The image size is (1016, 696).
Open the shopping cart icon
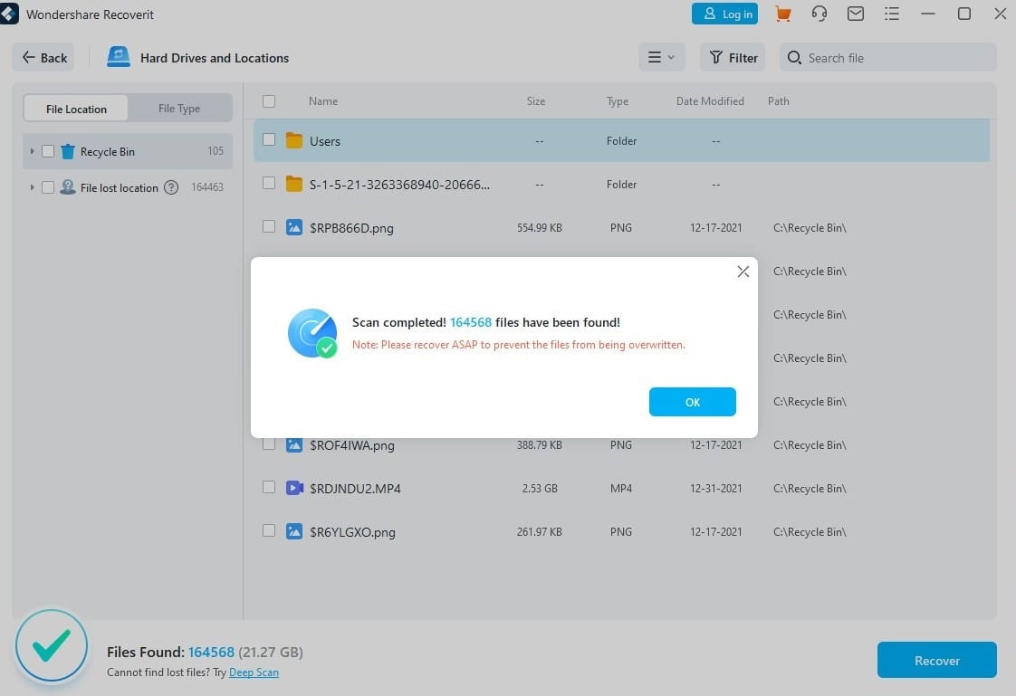782,14
